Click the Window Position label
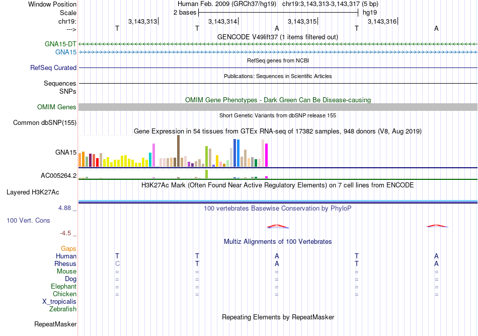Image resolution: width=478 pixels, height=336 pixels. pyautogui.click(x=52, y=4)
